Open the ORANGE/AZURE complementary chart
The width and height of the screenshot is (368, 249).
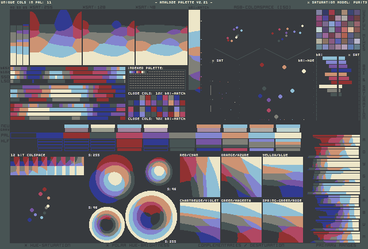241,177
